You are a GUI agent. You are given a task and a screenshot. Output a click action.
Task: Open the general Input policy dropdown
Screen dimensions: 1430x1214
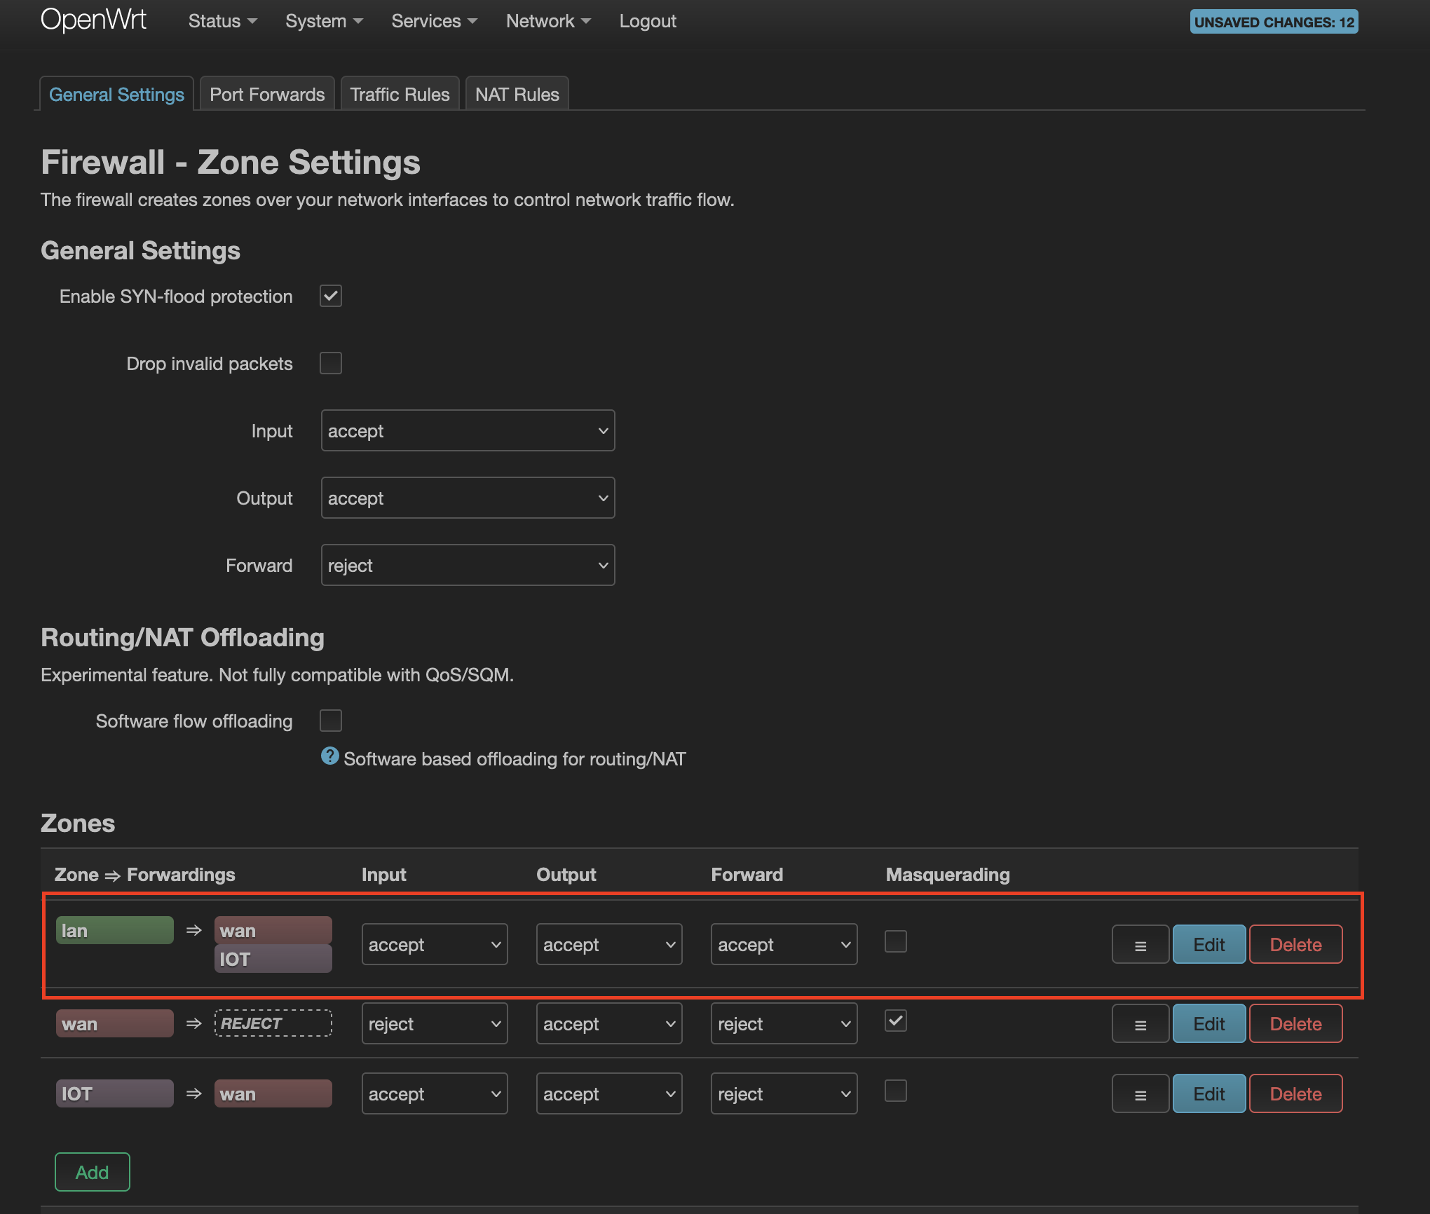point(468,431)
